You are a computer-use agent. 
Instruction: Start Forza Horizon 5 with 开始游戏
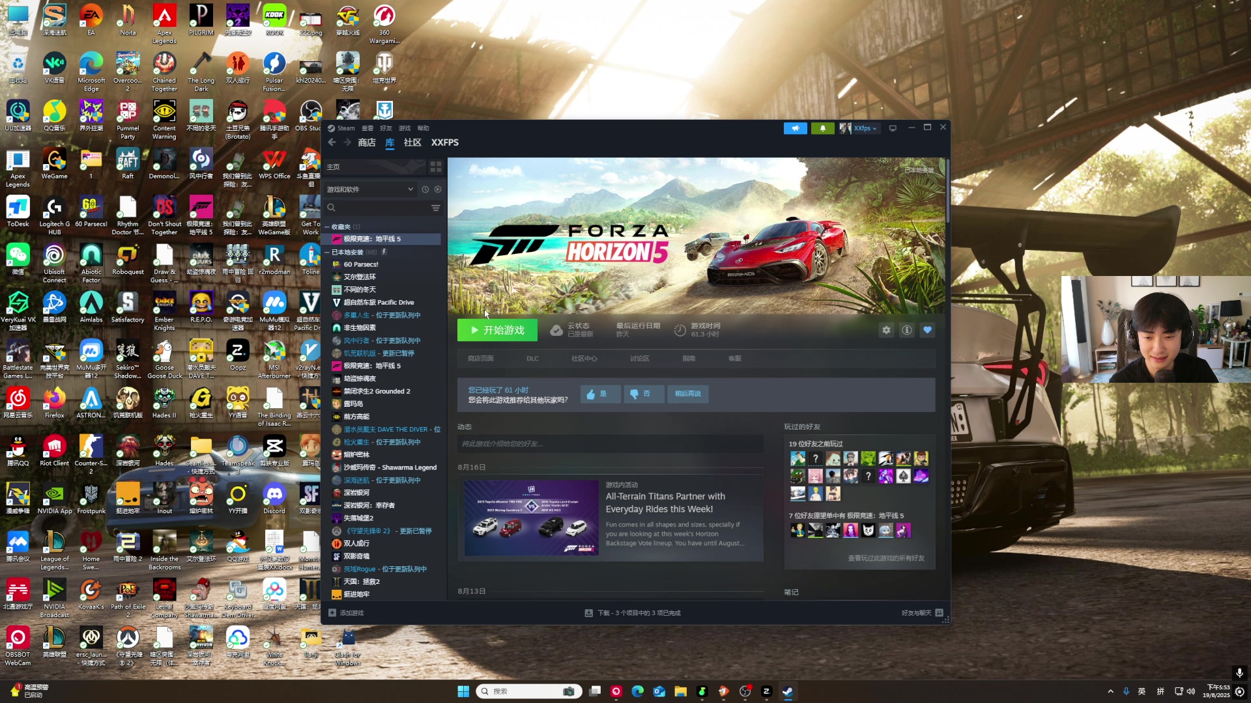point(497,330)
